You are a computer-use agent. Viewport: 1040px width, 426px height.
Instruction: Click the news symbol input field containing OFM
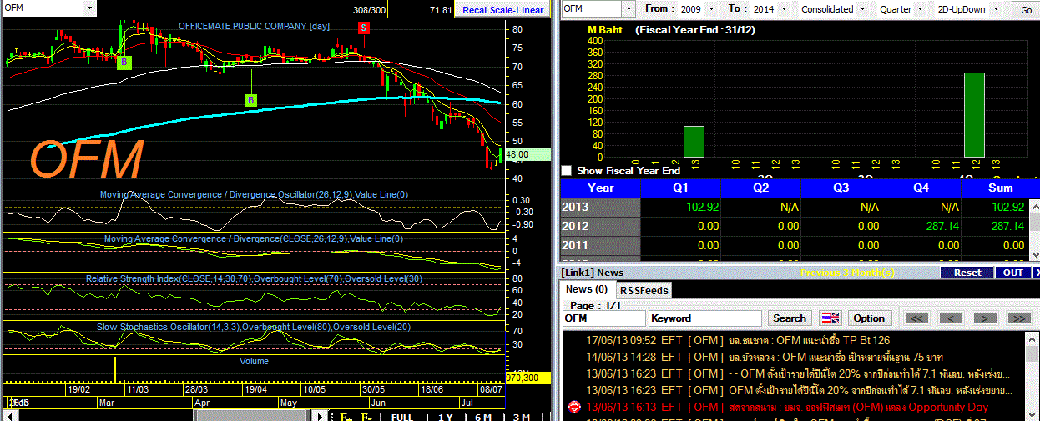tap(604, 318)
